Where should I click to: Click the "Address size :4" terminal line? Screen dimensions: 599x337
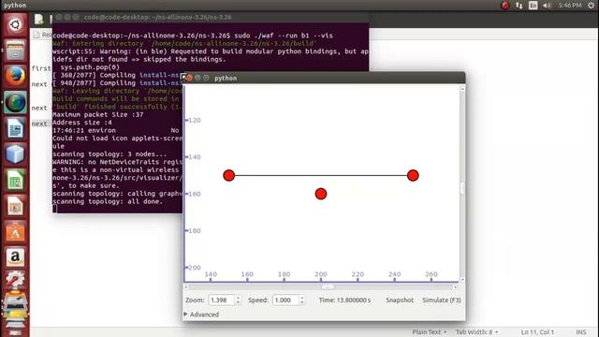(82, 123)
